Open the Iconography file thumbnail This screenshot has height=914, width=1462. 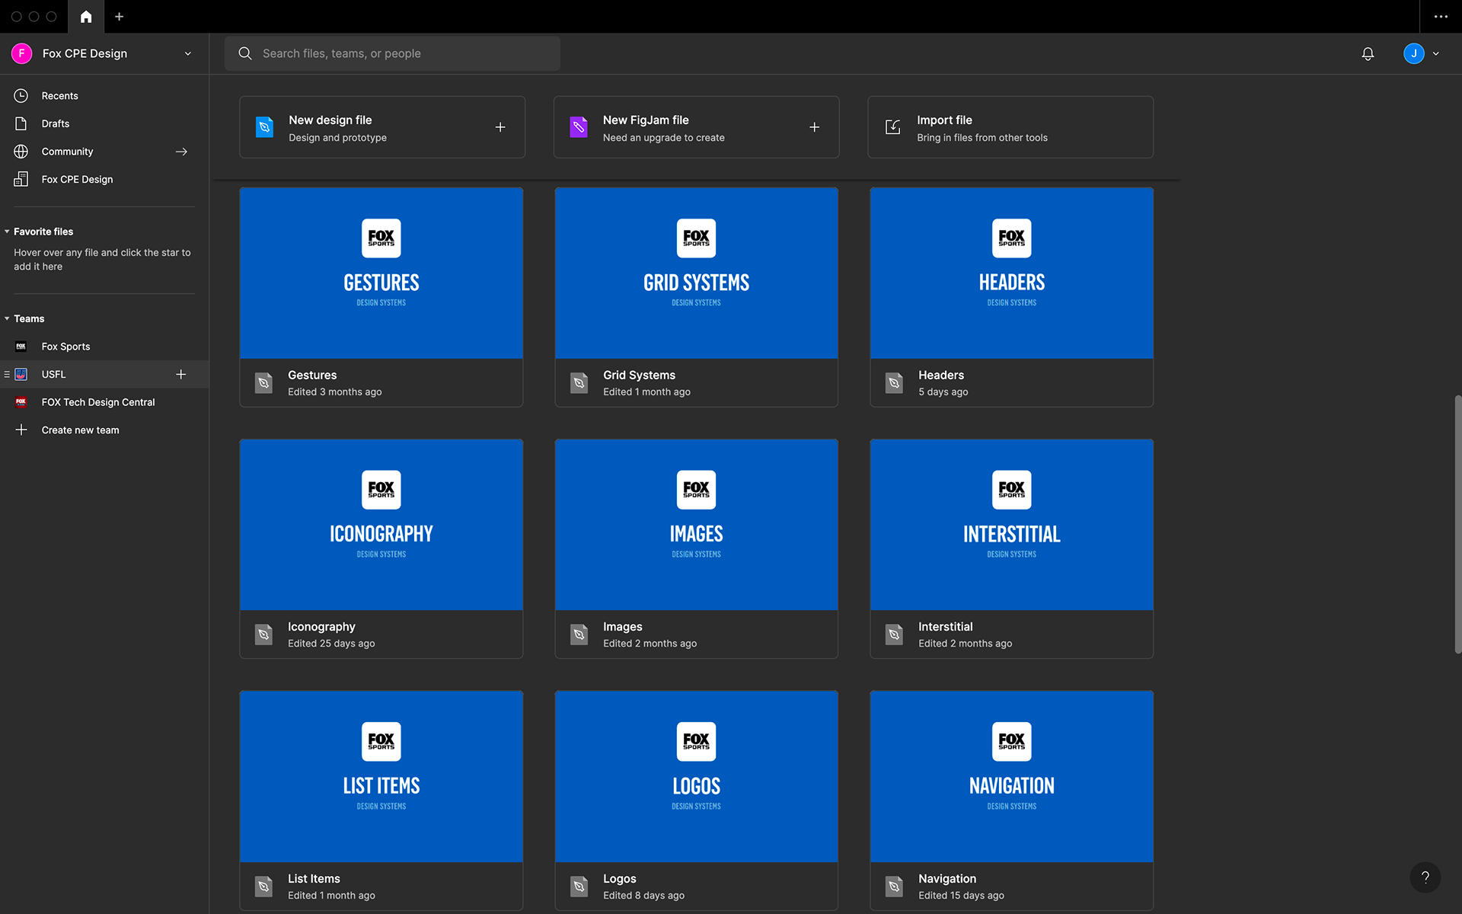point(381,525)
